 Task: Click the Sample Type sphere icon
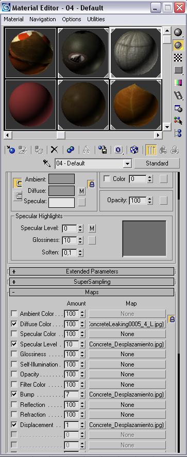pyautogui.click(x=178, y=32)
